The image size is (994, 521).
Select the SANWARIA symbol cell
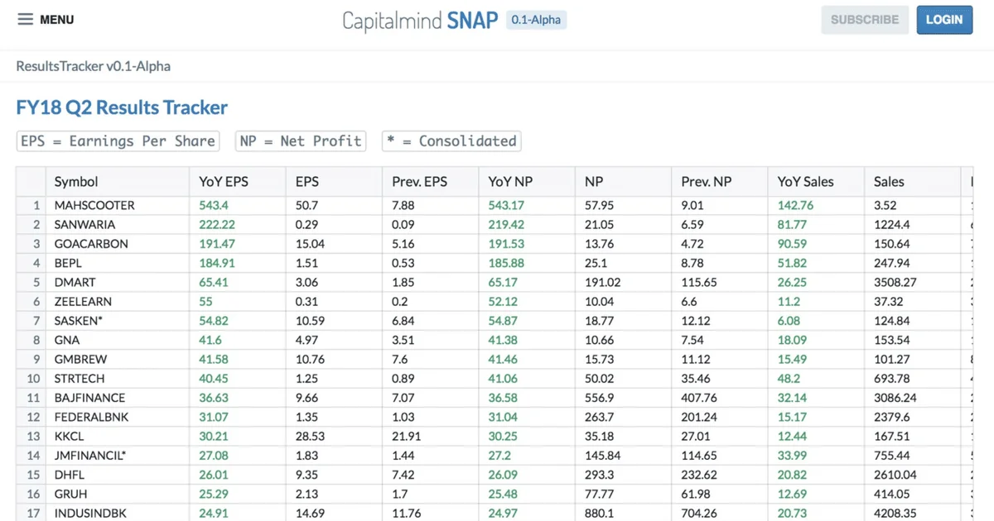point(118,225)
